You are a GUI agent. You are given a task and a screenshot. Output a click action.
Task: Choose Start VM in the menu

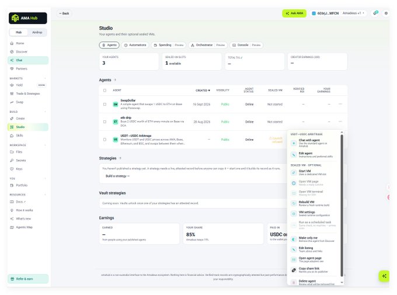[x=314, y=172]
